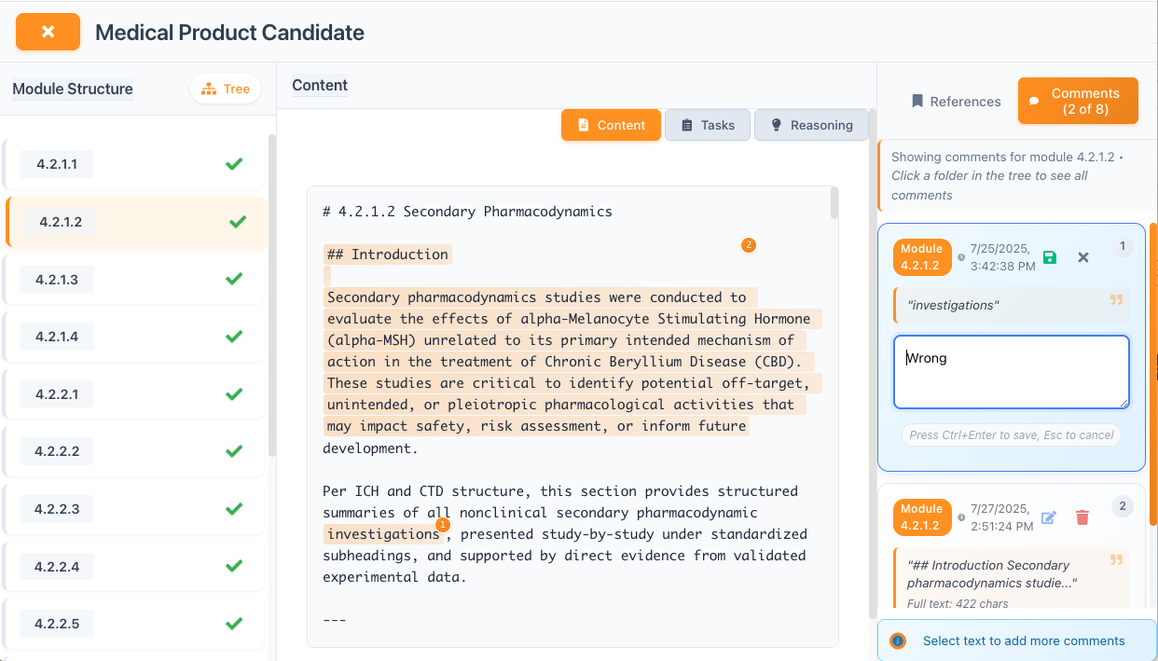
Task: Expand the inline comment marker numbered 2
Action: [x=749, y=245]
